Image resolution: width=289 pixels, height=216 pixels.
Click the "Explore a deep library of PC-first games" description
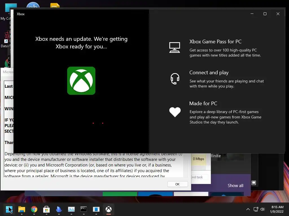225,117
